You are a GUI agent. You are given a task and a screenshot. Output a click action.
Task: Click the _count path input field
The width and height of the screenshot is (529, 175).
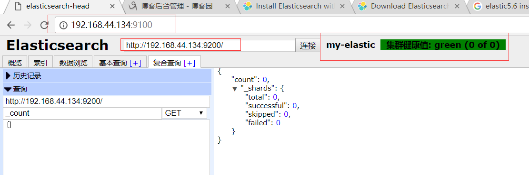[82, 113]
